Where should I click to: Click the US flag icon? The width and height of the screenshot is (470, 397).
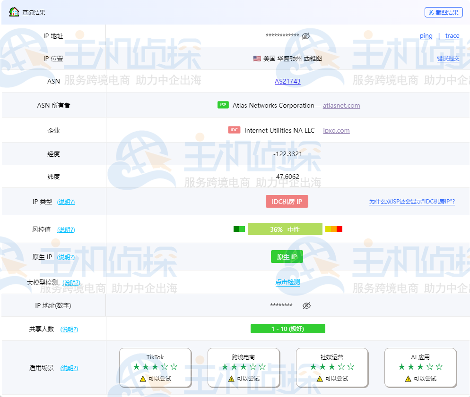257,59
